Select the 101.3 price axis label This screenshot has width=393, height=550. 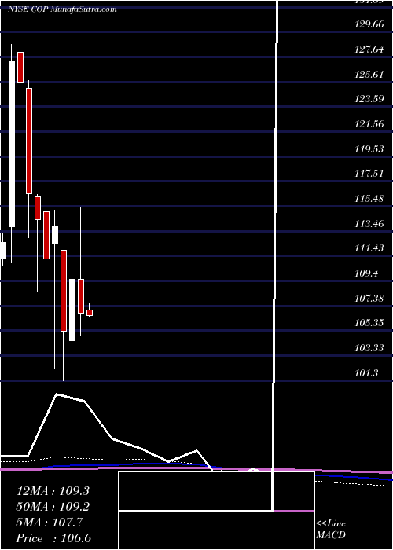(367, 372)
